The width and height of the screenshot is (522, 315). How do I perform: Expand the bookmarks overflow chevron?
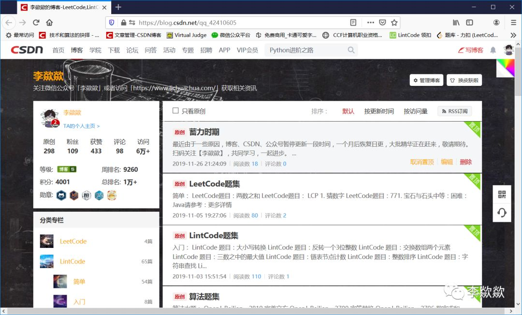513,35
